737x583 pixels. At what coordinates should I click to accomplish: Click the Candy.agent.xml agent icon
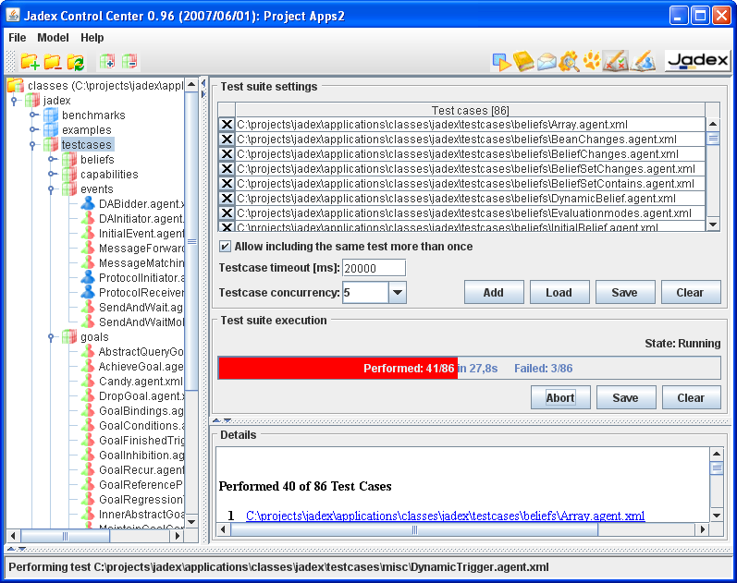[x=88, y=381]
